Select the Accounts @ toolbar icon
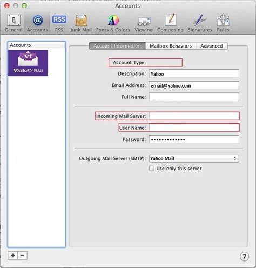 tap(37, 23)
